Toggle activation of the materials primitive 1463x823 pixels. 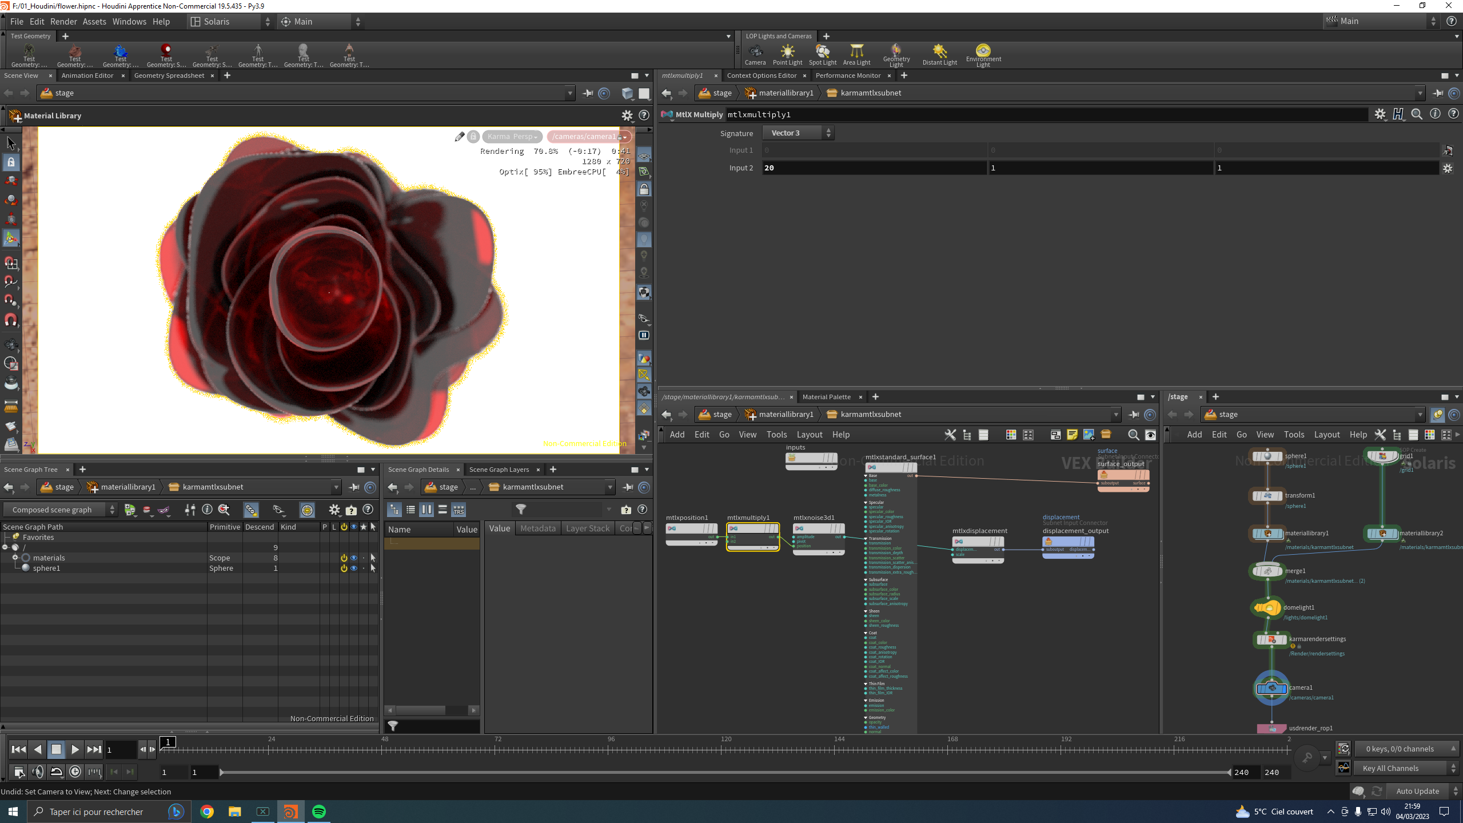[344, 558]
